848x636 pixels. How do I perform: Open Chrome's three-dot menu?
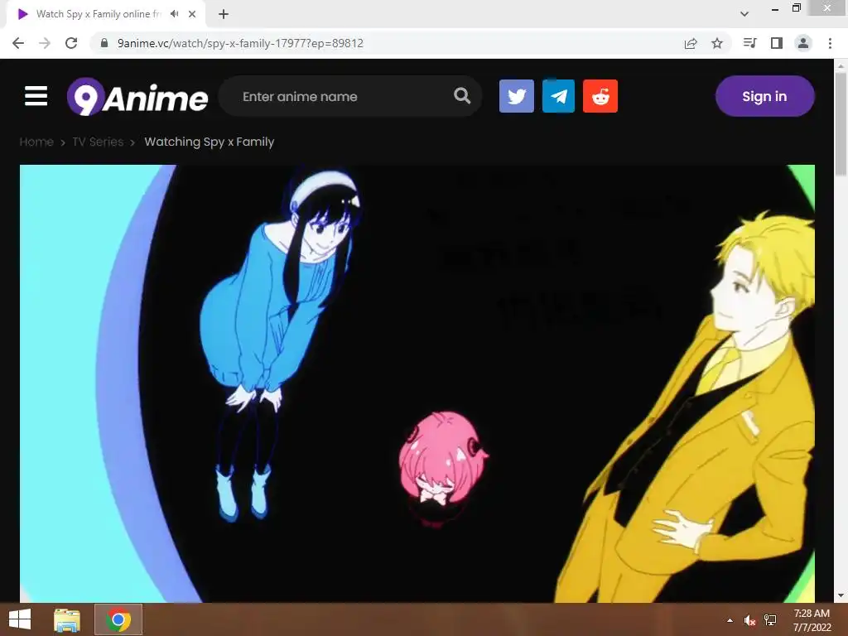(830, 43)
